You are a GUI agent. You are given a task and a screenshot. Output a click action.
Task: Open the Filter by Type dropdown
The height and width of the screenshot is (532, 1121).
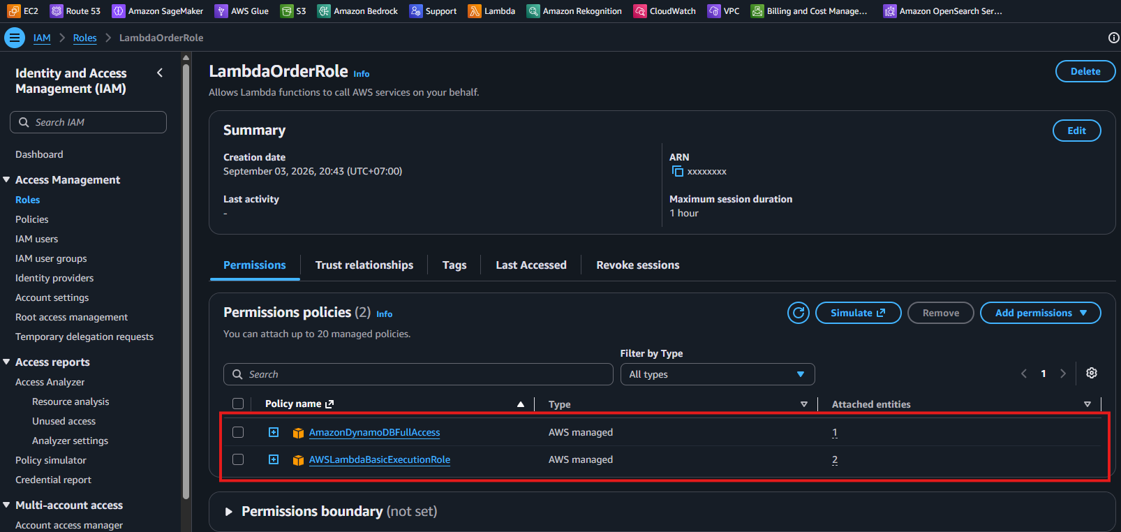click(x=718, y=374)
